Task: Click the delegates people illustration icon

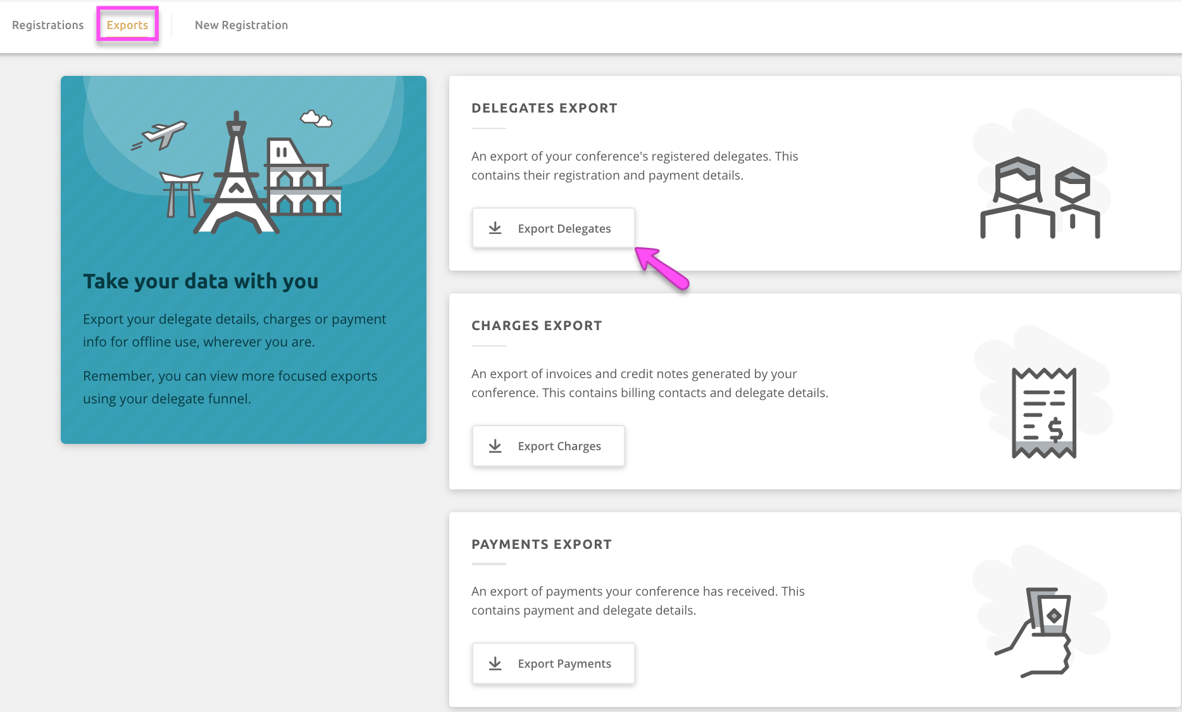Action: 1040,197
